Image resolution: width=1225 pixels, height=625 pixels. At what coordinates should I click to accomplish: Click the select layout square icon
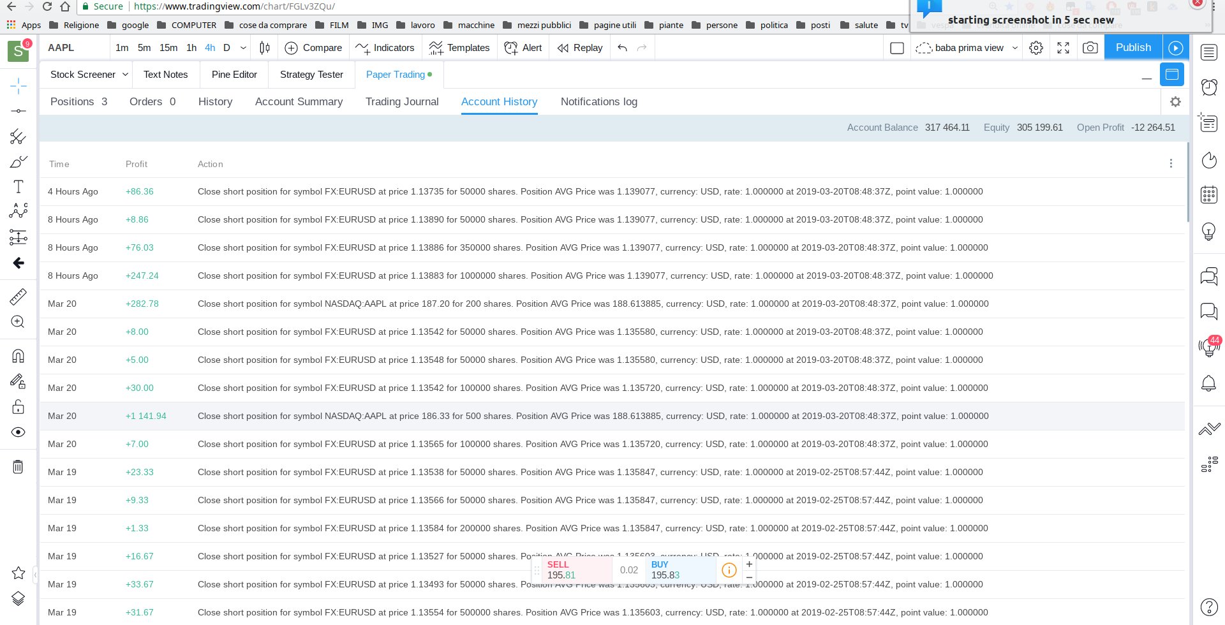point(896,48)
